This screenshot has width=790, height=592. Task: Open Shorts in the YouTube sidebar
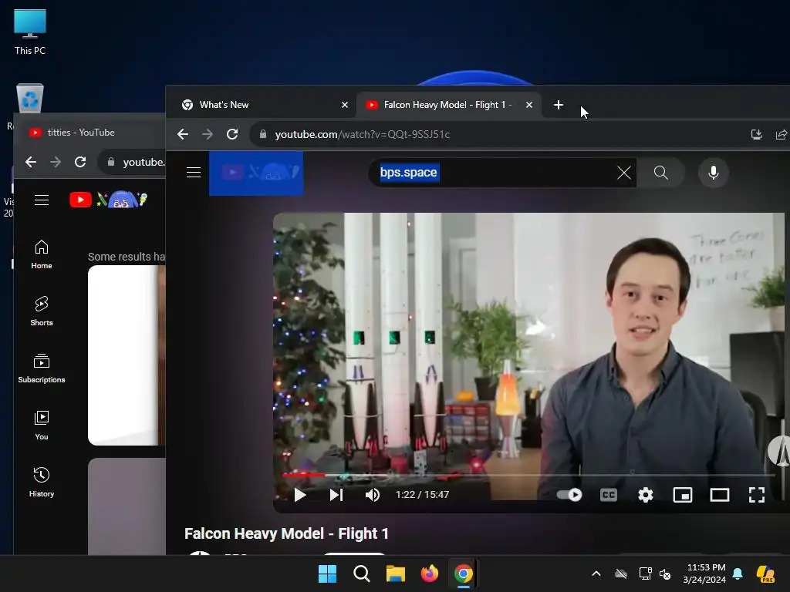[42, 311]
